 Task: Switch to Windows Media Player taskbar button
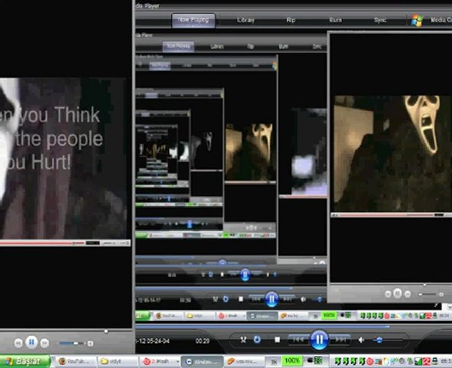tap(202, 362)
